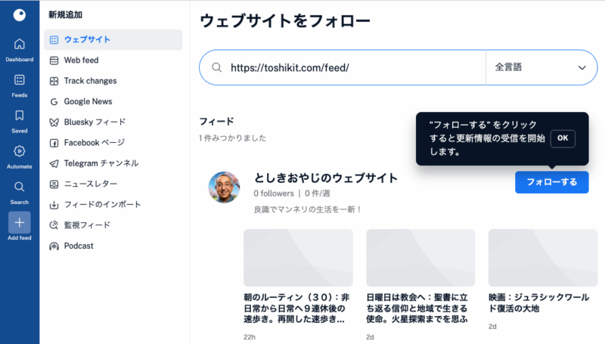
Task: Open the Dashboard home icon
Action: click(20, 45)
